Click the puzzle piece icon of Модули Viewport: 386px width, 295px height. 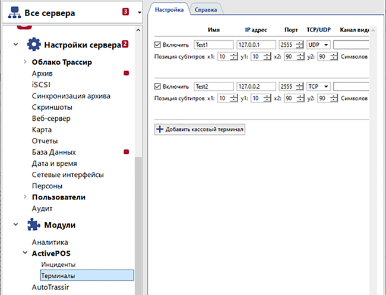tap(34, 225)
